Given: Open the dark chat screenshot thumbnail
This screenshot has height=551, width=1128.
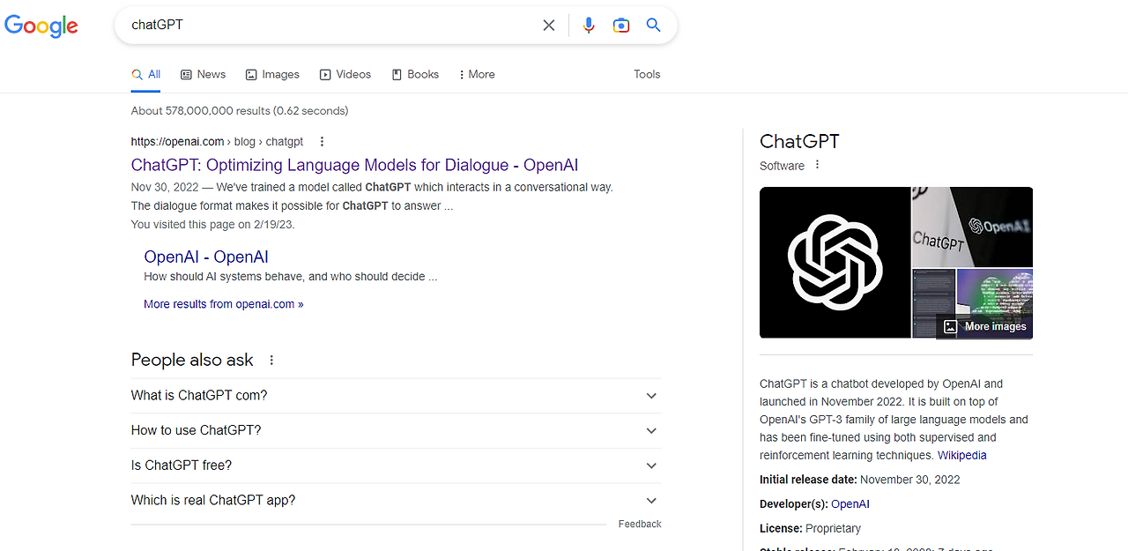Looking at the screenshot, I should (x=933, y=303).
